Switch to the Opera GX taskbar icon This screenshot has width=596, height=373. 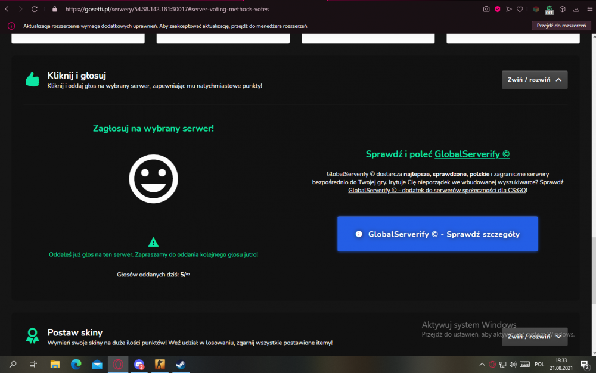[118, 364]
